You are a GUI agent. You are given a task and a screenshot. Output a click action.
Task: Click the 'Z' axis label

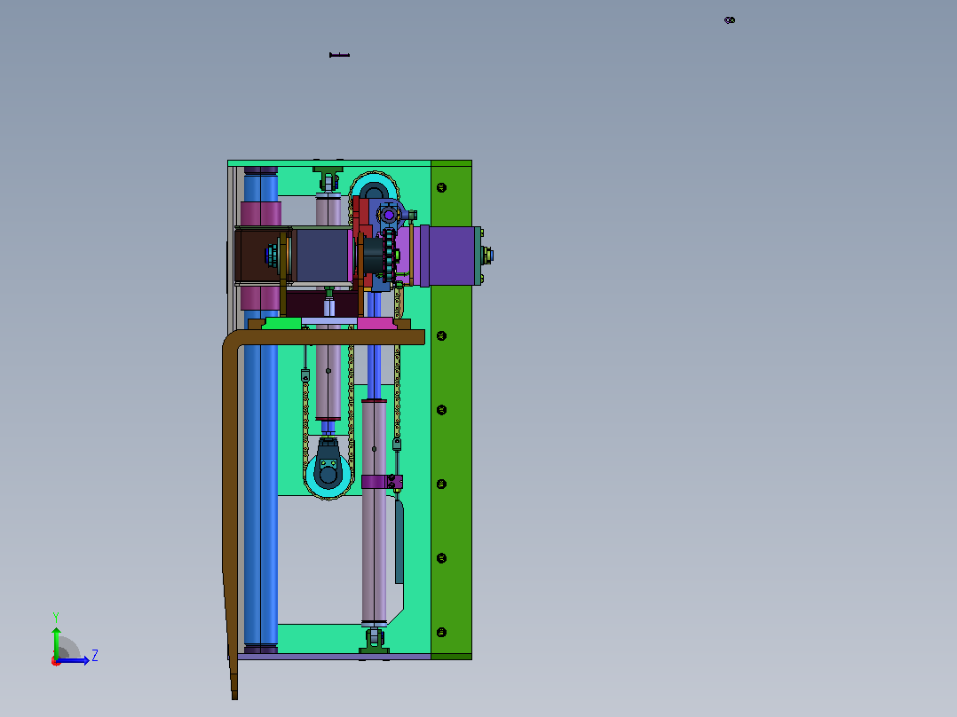[95, 656]
